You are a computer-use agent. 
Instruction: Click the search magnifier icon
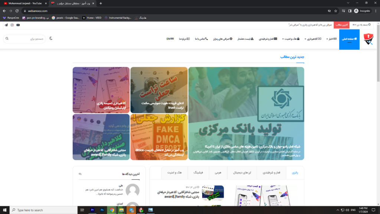coord(7,39)
